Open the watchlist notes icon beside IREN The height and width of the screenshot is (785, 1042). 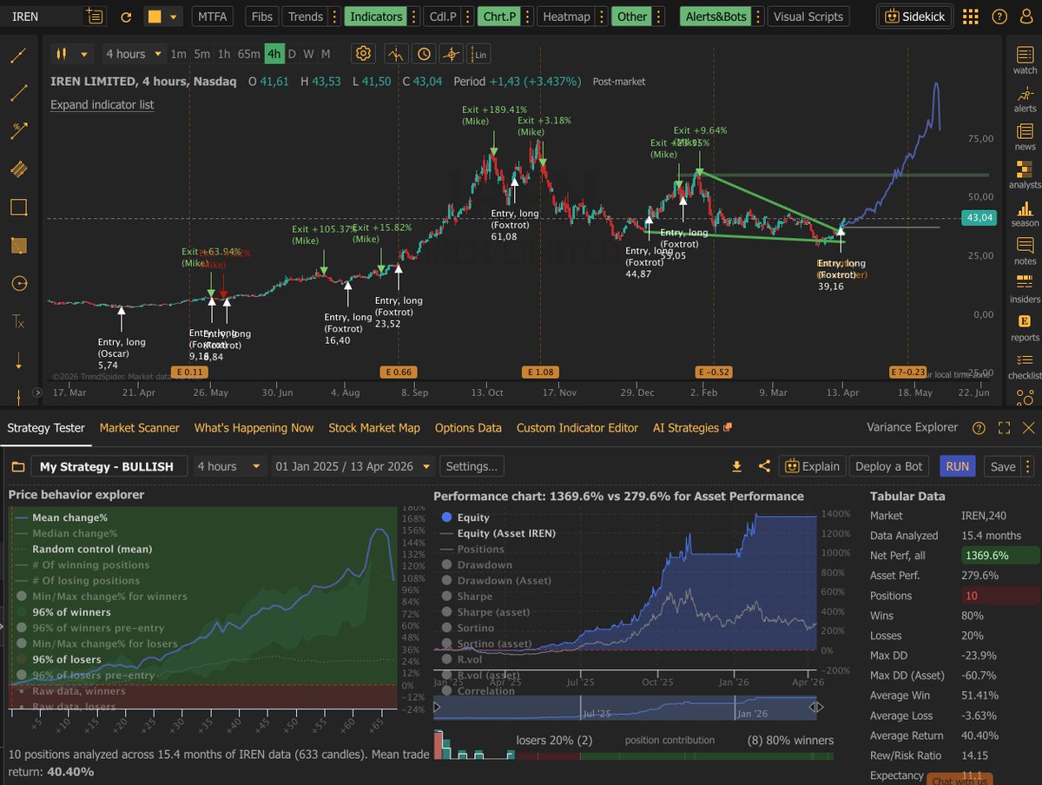95,16
